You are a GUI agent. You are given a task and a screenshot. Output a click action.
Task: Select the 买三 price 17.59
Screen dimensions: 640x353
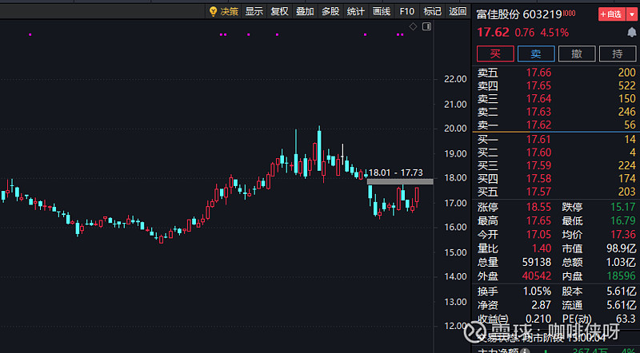click(538, 165)
